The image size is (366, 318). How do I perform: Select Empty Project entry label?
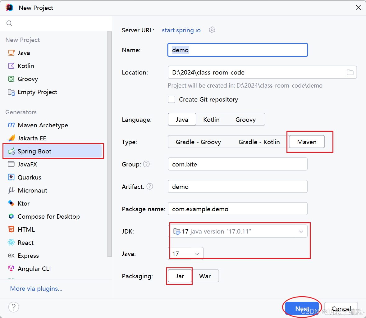click(37, 92)
